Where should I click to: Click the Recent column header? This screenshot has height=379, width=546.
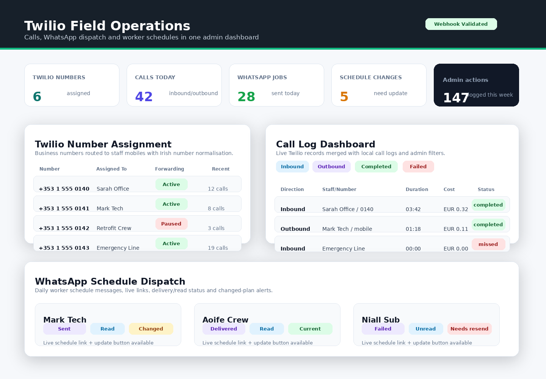point(221,169)
